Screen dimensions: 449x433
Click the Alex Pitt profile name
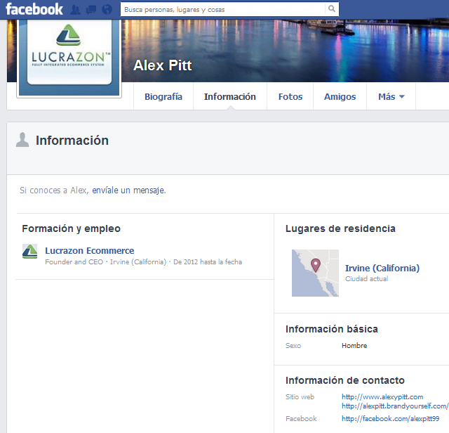click(162, 65)
